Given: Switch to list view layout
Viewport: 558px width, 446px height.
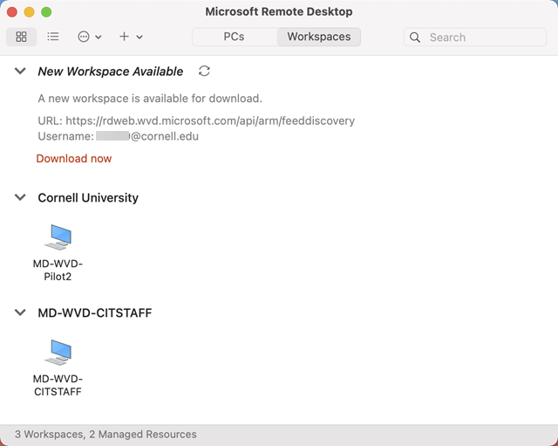Looking at the screenshot, I should tap(53, 37).
